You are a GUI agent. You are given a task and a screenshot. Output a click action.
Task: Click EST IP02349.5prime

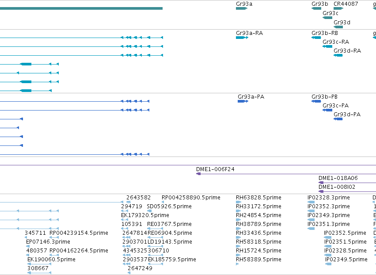(328, 264)
